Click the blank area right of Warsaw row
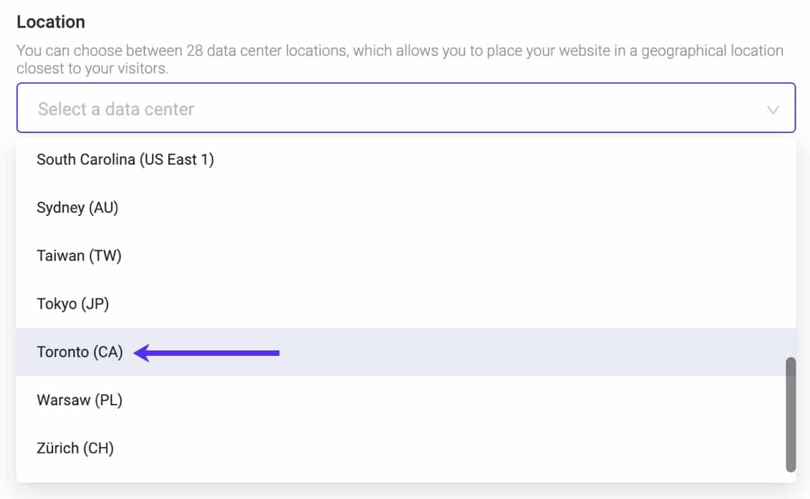 coord(473,400)
